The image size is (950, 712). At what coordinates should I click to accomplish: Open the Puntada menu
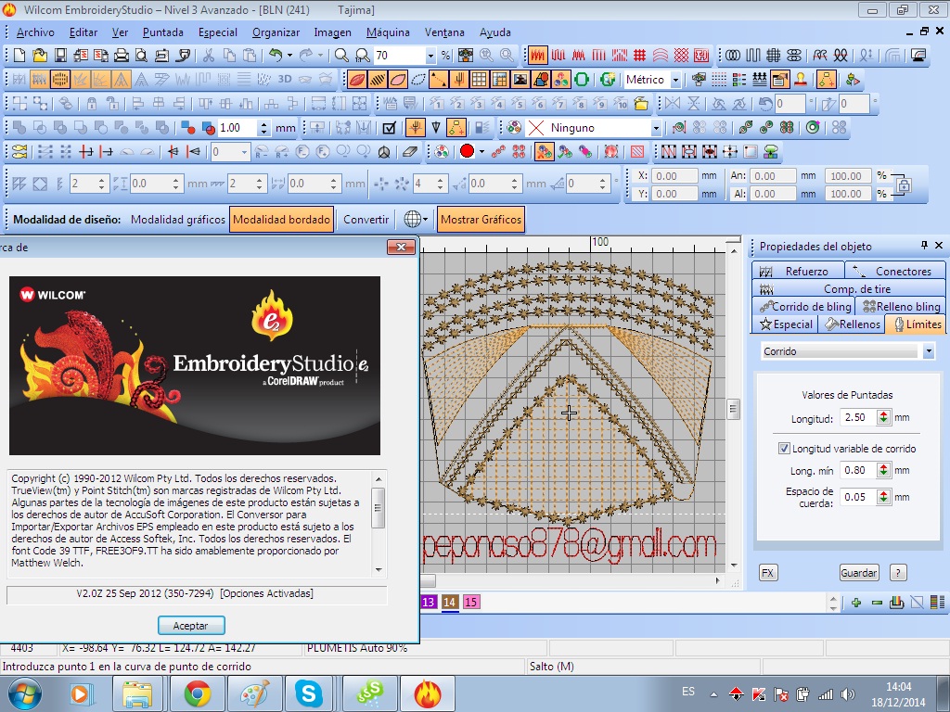tap(163, 32)
